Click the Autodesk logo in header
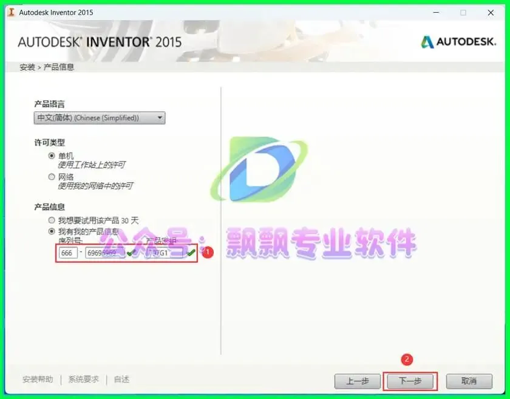This screenshot has height=399, width=510. coord(458,42)
